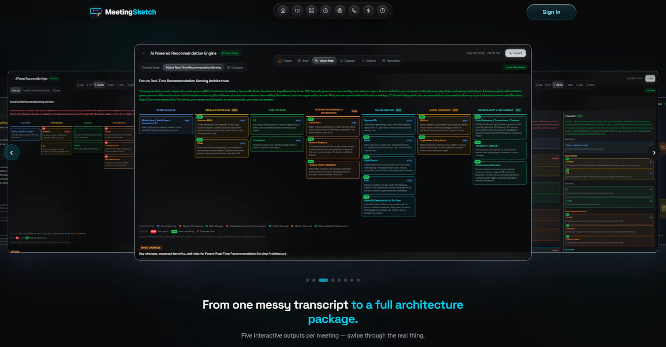Open the OpenSearch card
The width and height of the screenshot is (666, 347).
point(389,165)
